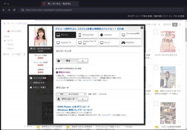Screen dimensions: 187x130
Task: Select the Amazon Fire TV端末 tab
Action: (87, 43)
